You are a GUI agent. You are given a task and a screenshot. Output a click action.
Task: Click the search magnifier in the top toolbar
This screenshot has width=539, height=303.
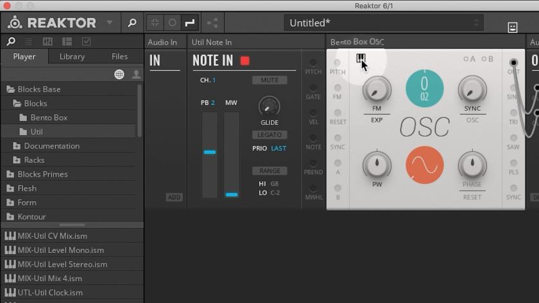[132, 23]
